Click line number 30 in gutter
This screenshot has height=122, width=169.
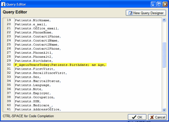pos(9,65)
